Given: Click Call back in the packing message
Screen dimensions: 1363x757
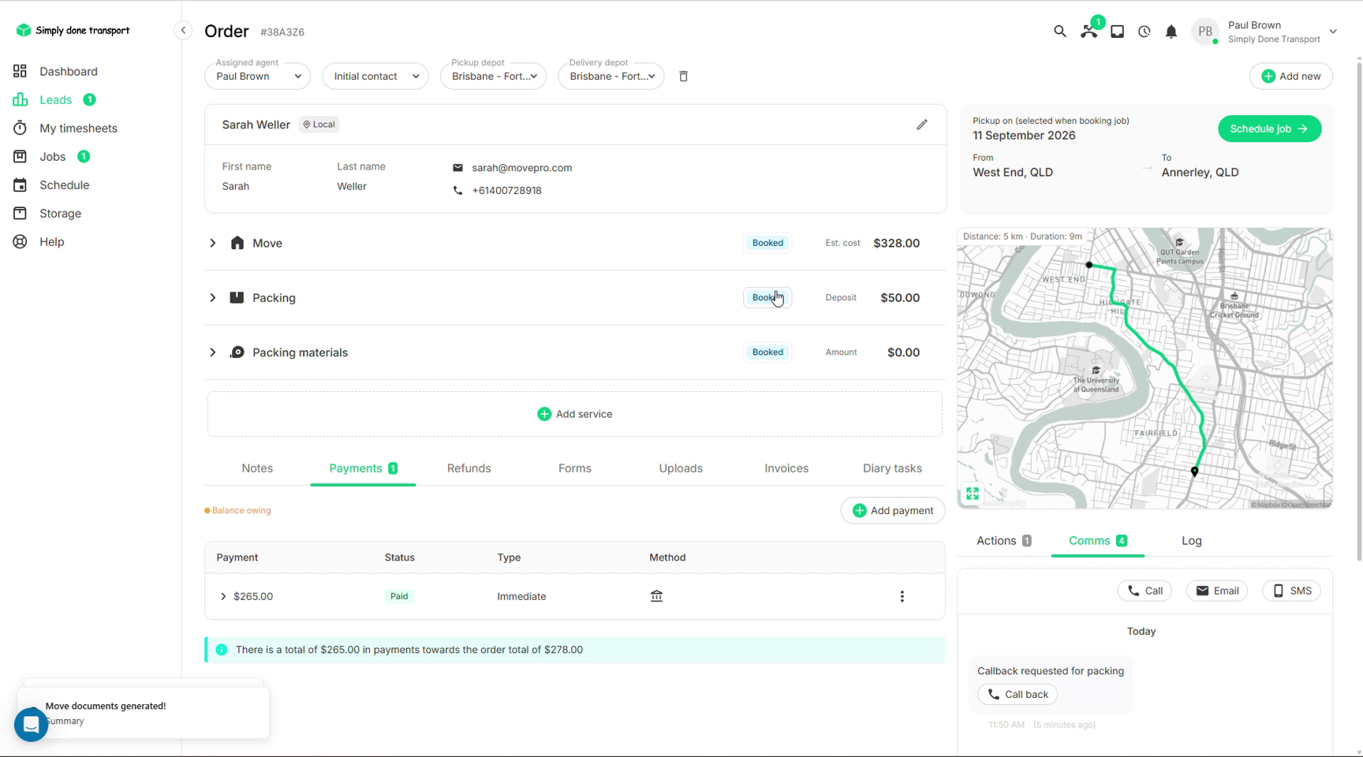Looking at the screenshot, I should (x=1018, y=695).
